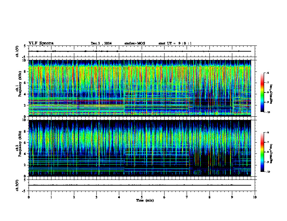This screenshot has height=221, width=287.
Task: Click the ch.1 spectrogram plot area
Action: pyautogui.click(x=140, y=88)
